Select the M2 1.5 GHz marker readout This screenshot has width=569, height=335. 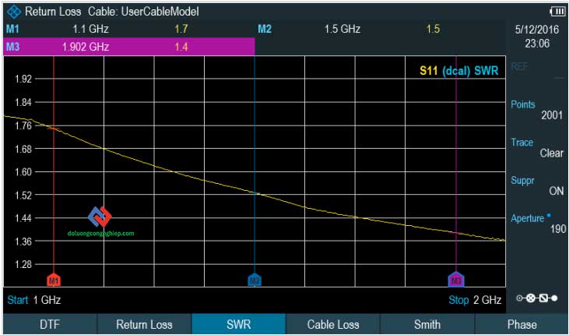pyautogui.click(x=381, y=29)
